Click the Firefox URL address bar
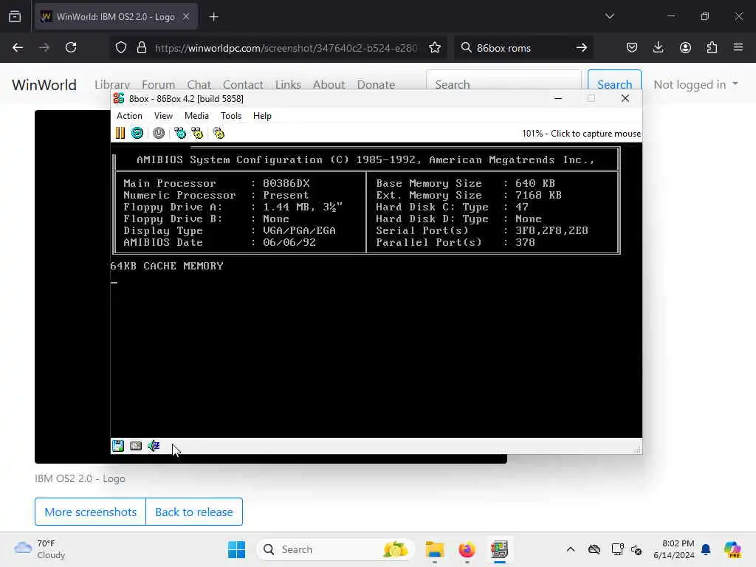This screenshot has width=756, height=567. click(x=286, y=48)
